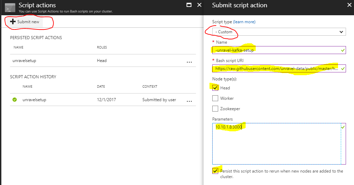354x185 pixels.
Task: Click the Submit new plus button
Action: click(x=25, y=21)
